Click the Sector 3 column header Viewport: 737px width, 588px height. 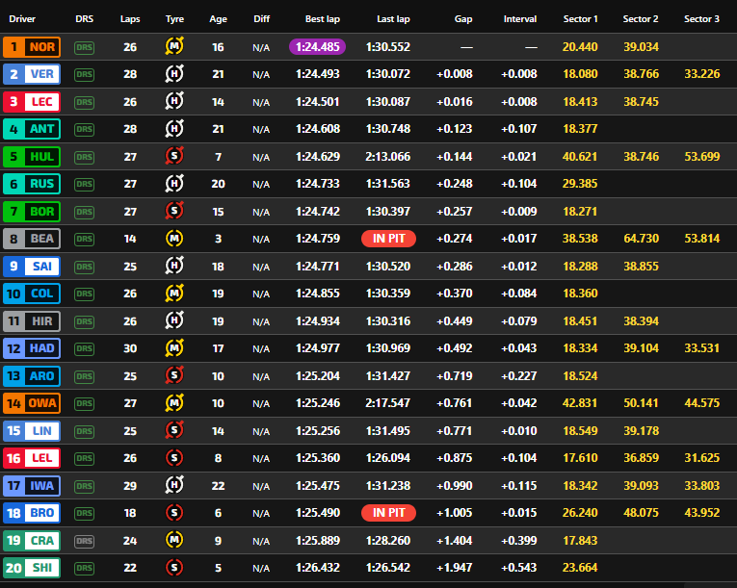701,19
